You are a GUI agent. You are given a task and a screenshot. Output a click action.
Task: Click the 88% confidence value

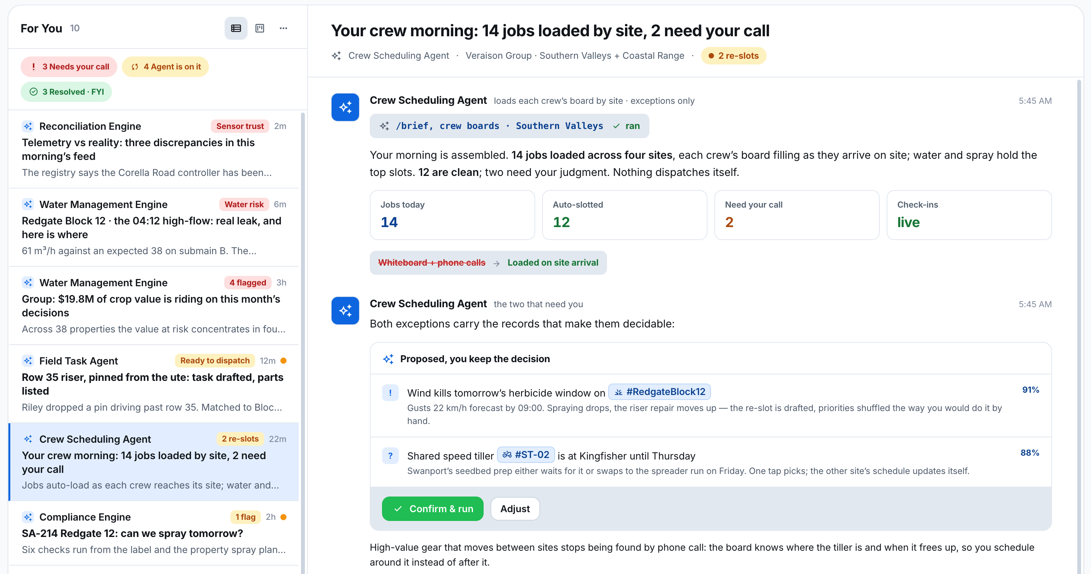[x=1029, y=453]
